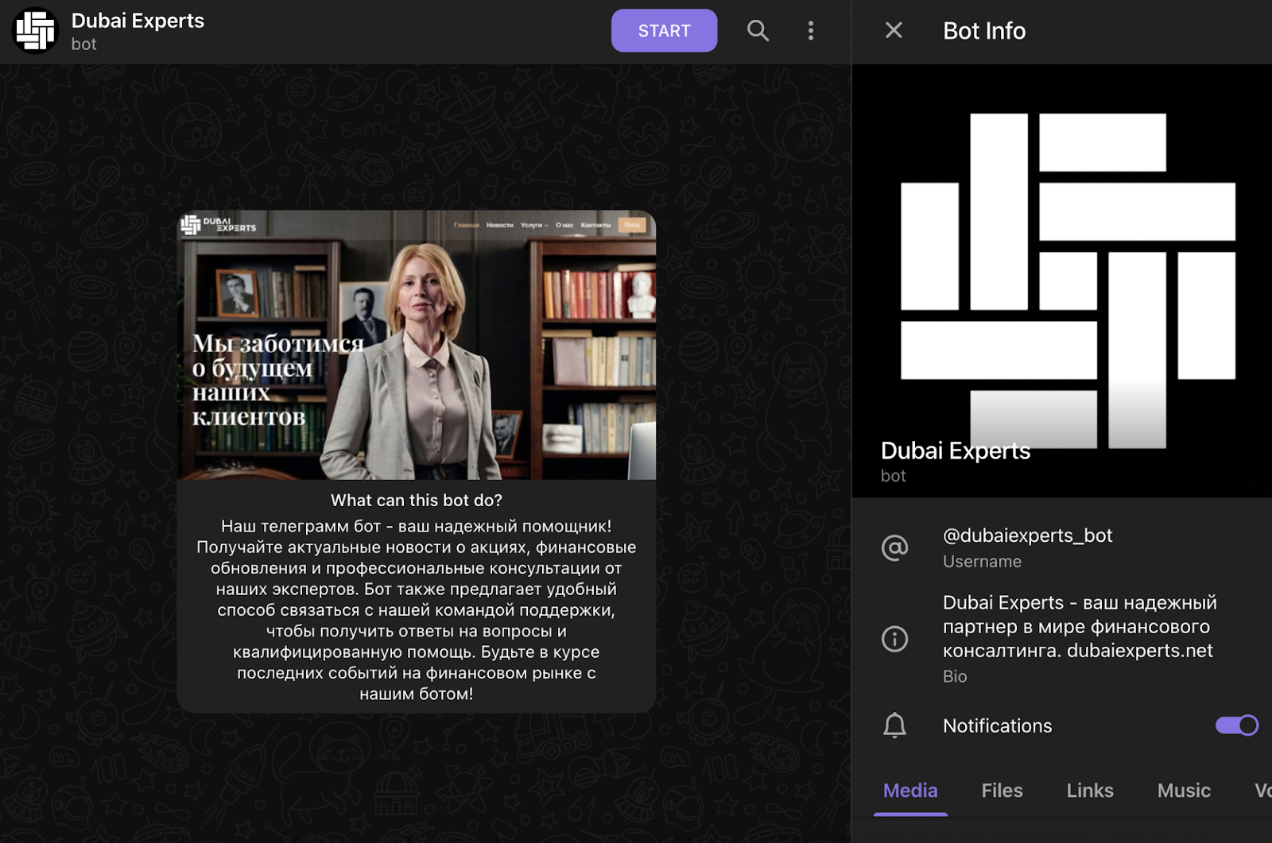
Task: Click the small Dubai Experts header avatar
Action: tap(35, 31)
